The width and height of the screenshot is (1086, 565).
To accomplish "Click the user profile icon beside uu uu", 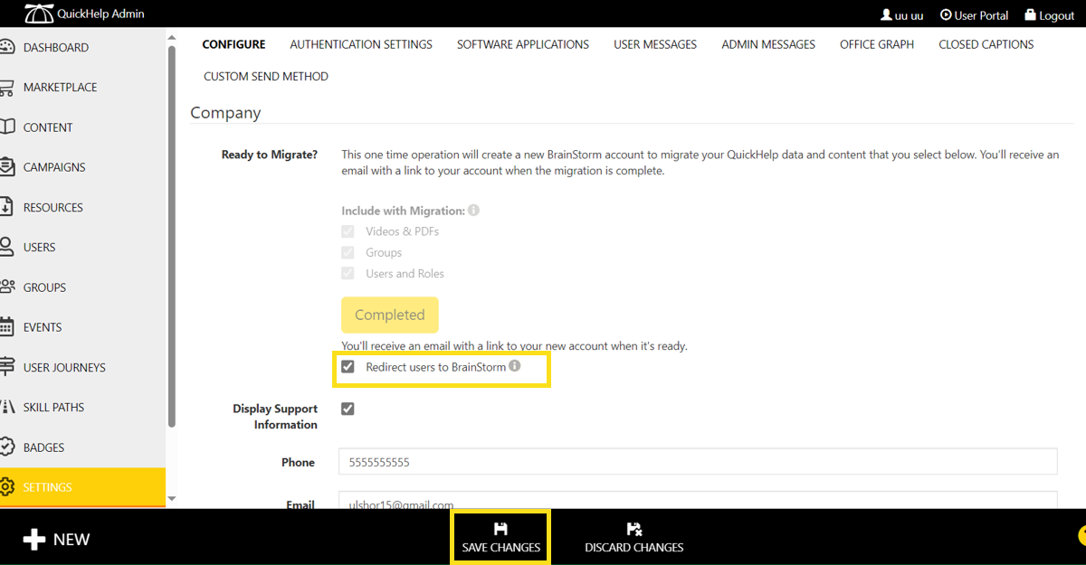I will (x=886, y=15).
